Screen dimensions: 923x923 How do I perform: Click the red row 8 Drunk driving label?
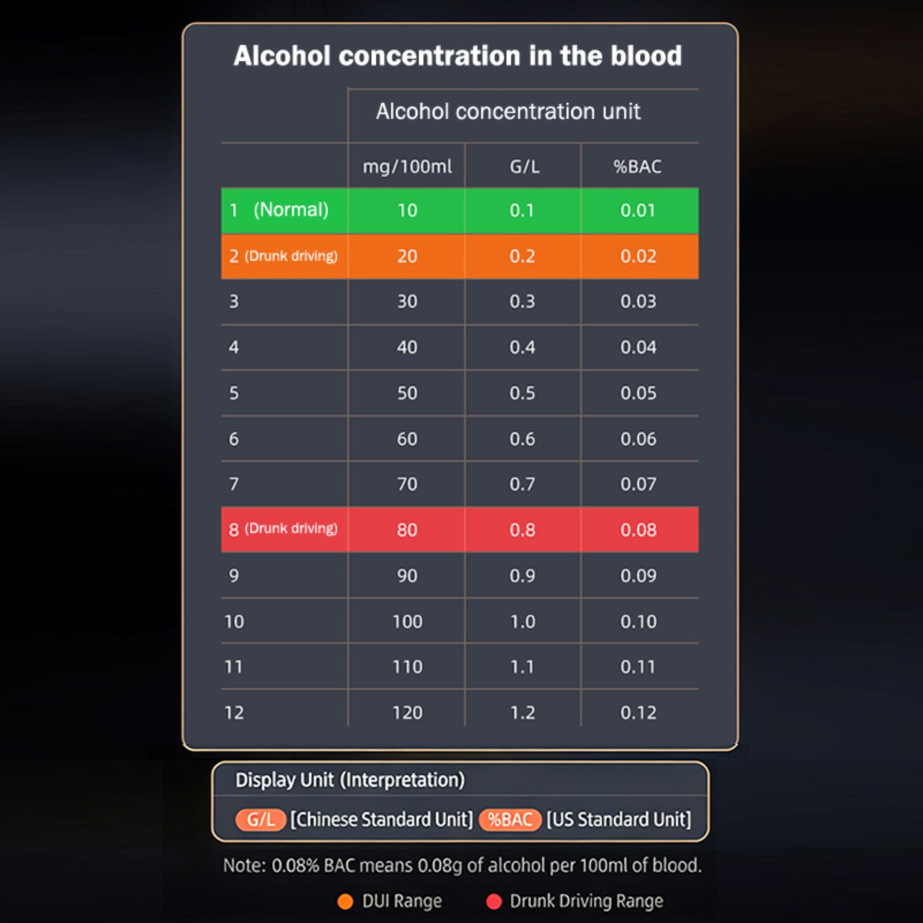tap(284, 529)
